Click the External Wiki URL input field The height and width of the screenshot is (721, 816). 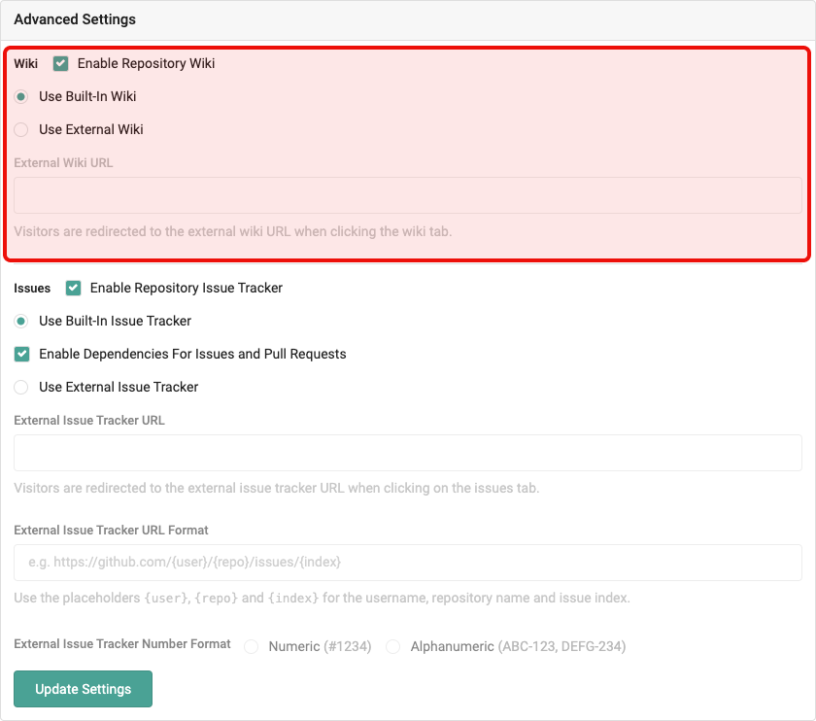tap(407, 195)
